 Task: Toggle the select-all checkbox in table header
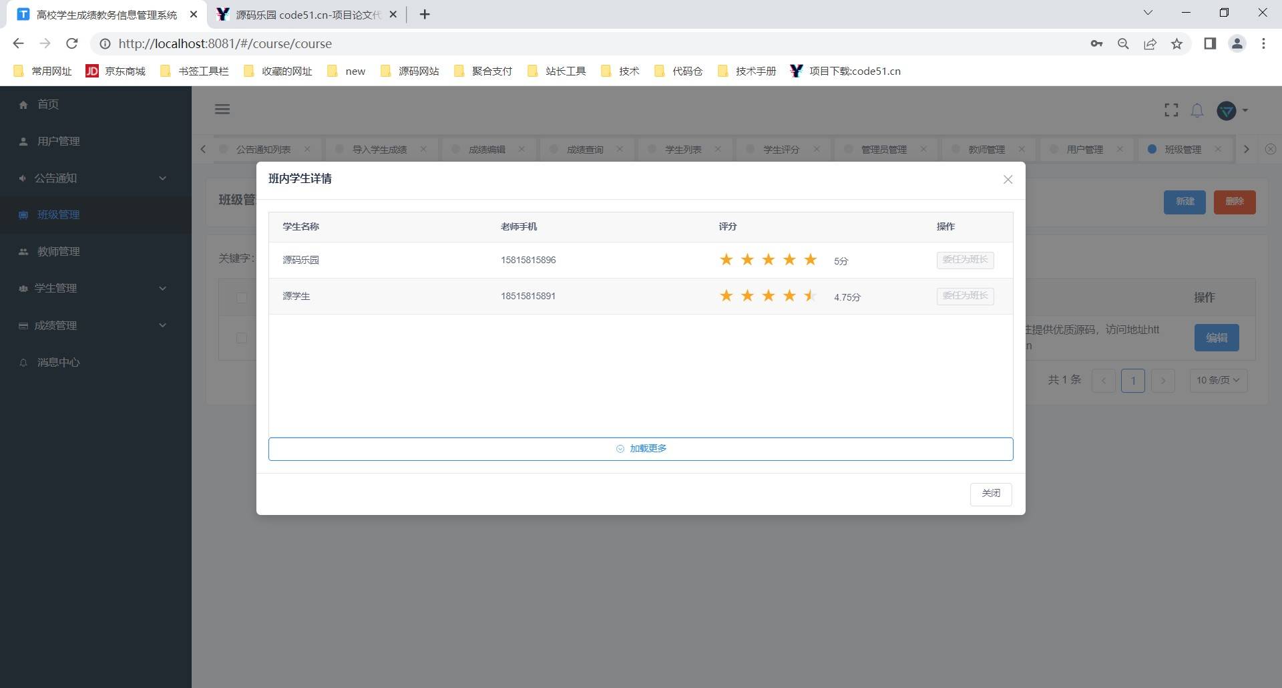[x=242, y=298]
